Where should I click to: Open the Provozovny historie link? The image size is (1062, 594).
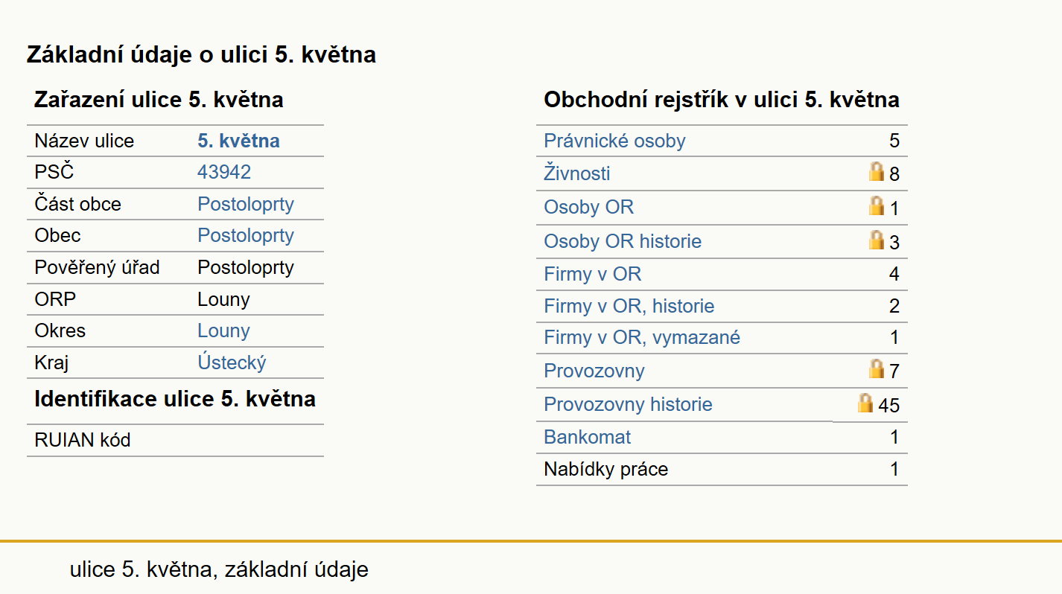pos(628,404)
